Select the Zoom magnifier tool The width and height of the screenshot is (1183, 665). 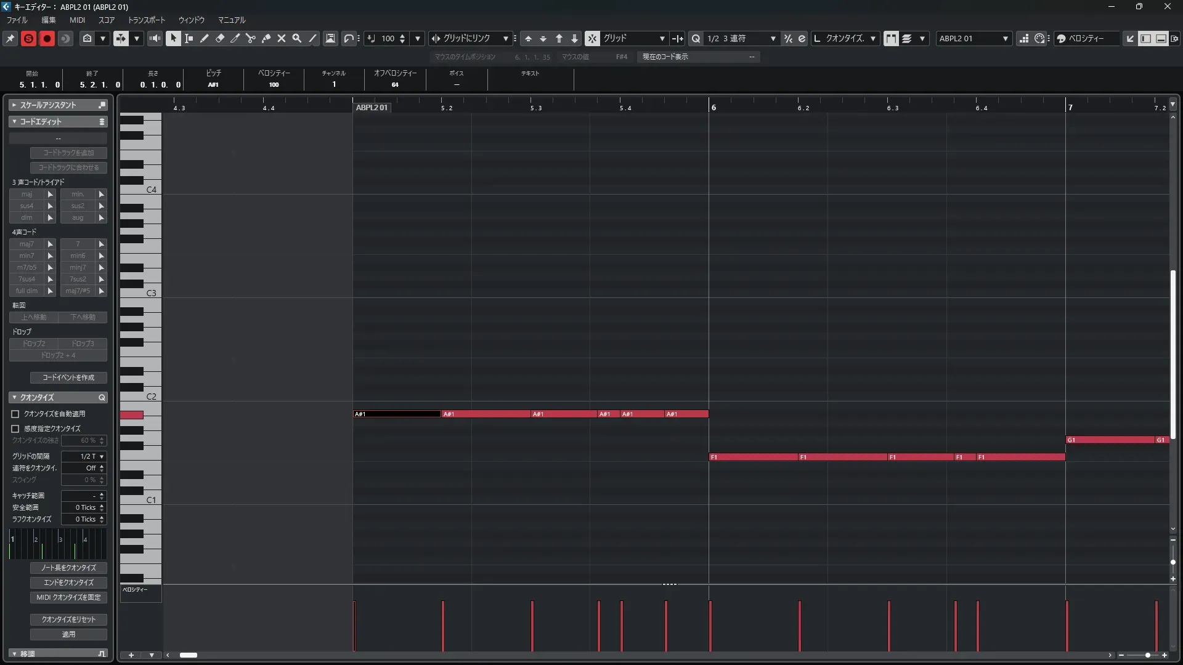297,38
